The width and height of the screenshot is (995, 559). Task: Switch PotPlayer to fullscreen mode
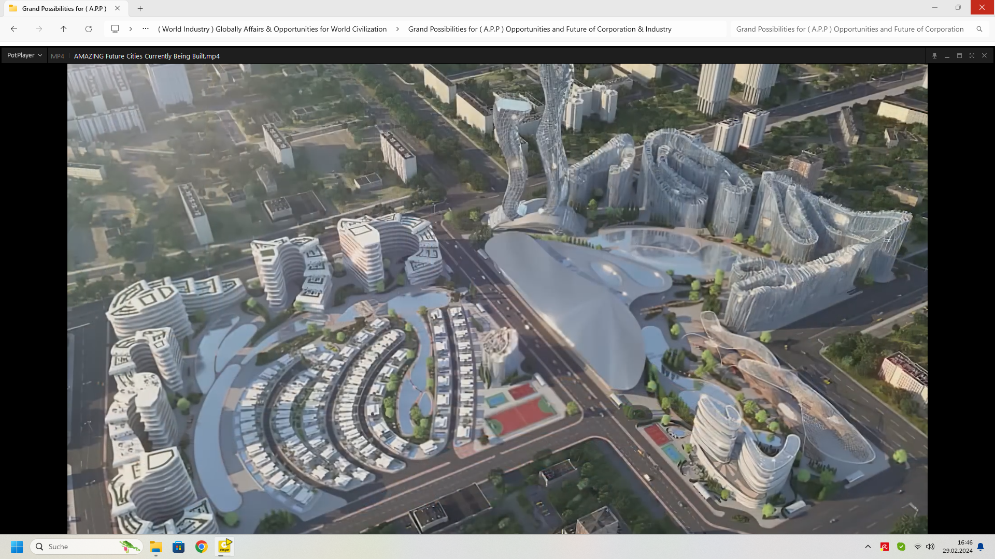click(x=972, y=55)
